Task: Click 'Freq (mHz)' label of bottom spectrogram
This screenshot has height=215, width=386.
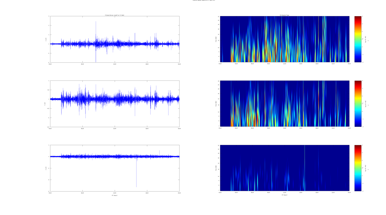Action: coord(216,168)
